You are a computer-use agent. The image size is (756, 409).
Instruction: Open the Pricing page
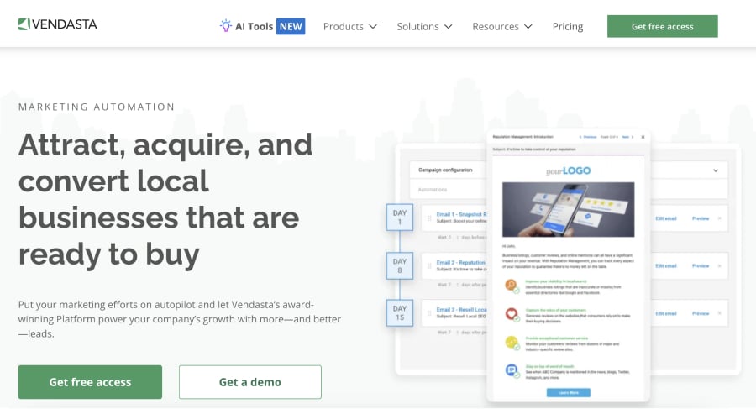point(568,27)
